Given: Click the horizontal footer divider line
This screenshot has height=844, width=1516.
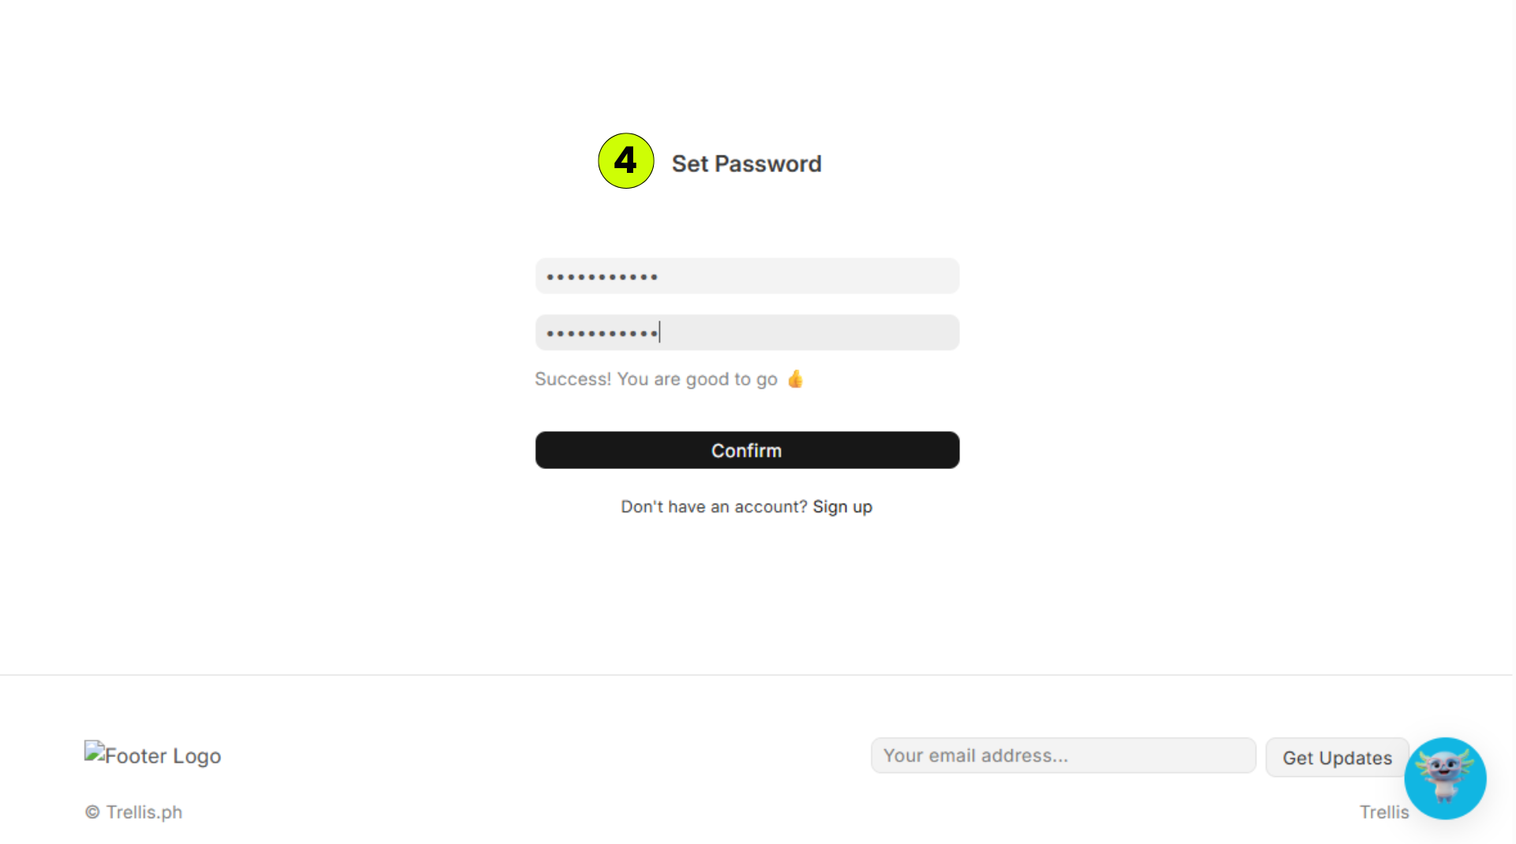Looking at the screenshot, I should (756, 675).
